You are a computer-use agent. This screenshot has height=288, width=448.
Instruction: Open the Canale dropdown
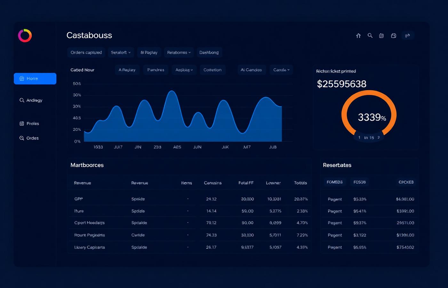pyautogui.click(x=281, y=70)
